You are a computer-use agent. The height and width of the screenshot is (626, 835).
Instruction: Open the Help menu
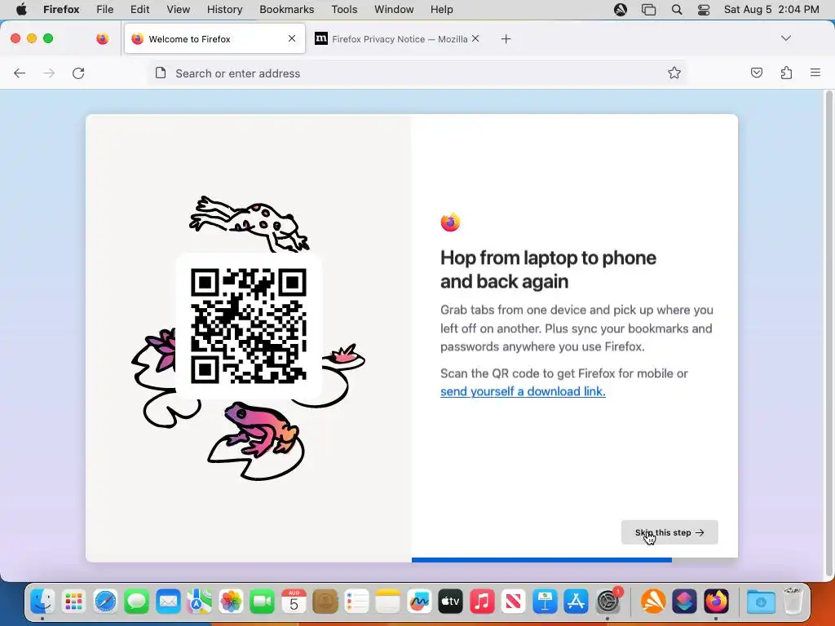[x=441, y=10]
